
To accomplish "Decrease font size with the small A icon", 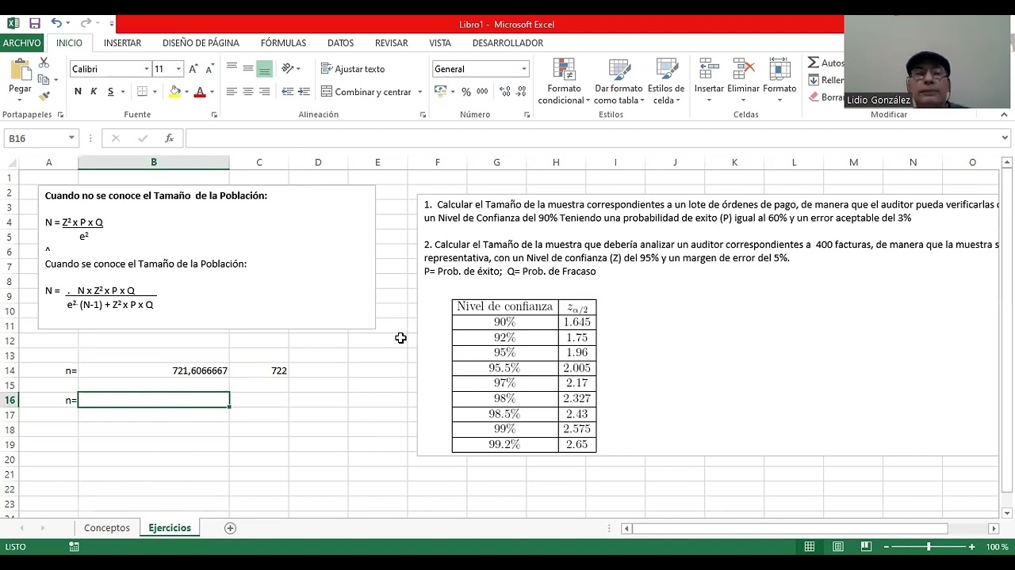I will (x=210, y=69).
